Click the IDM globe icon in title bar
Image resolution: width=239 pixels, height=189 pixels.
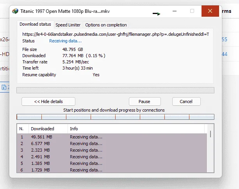(15, 11)
